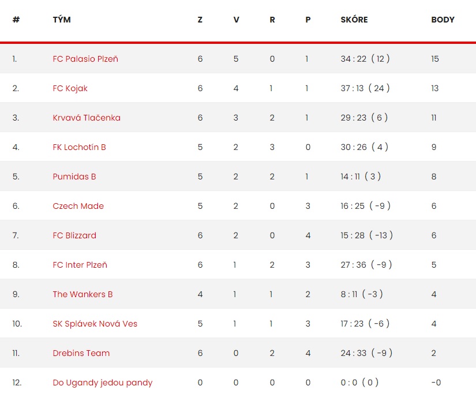Screen dimensions: 476x401
Task: Click the Krvavá Tlačenka team name
Action: click(x=87, y=118)
